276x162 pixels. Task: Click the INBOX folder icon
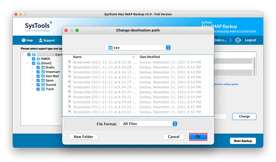pyautogui.click(x=39, y=59)
